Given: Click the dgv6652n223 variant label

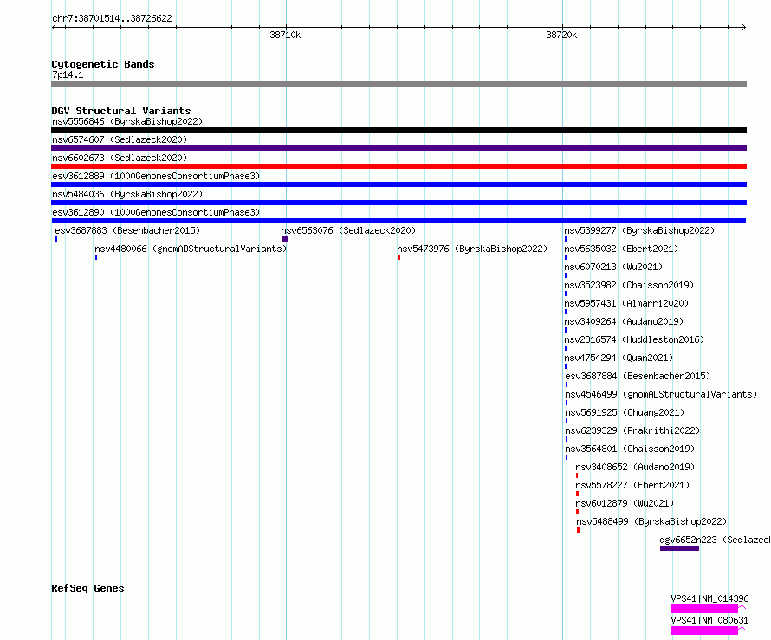Looking at the screenshot, I should [x=715, y=540].
